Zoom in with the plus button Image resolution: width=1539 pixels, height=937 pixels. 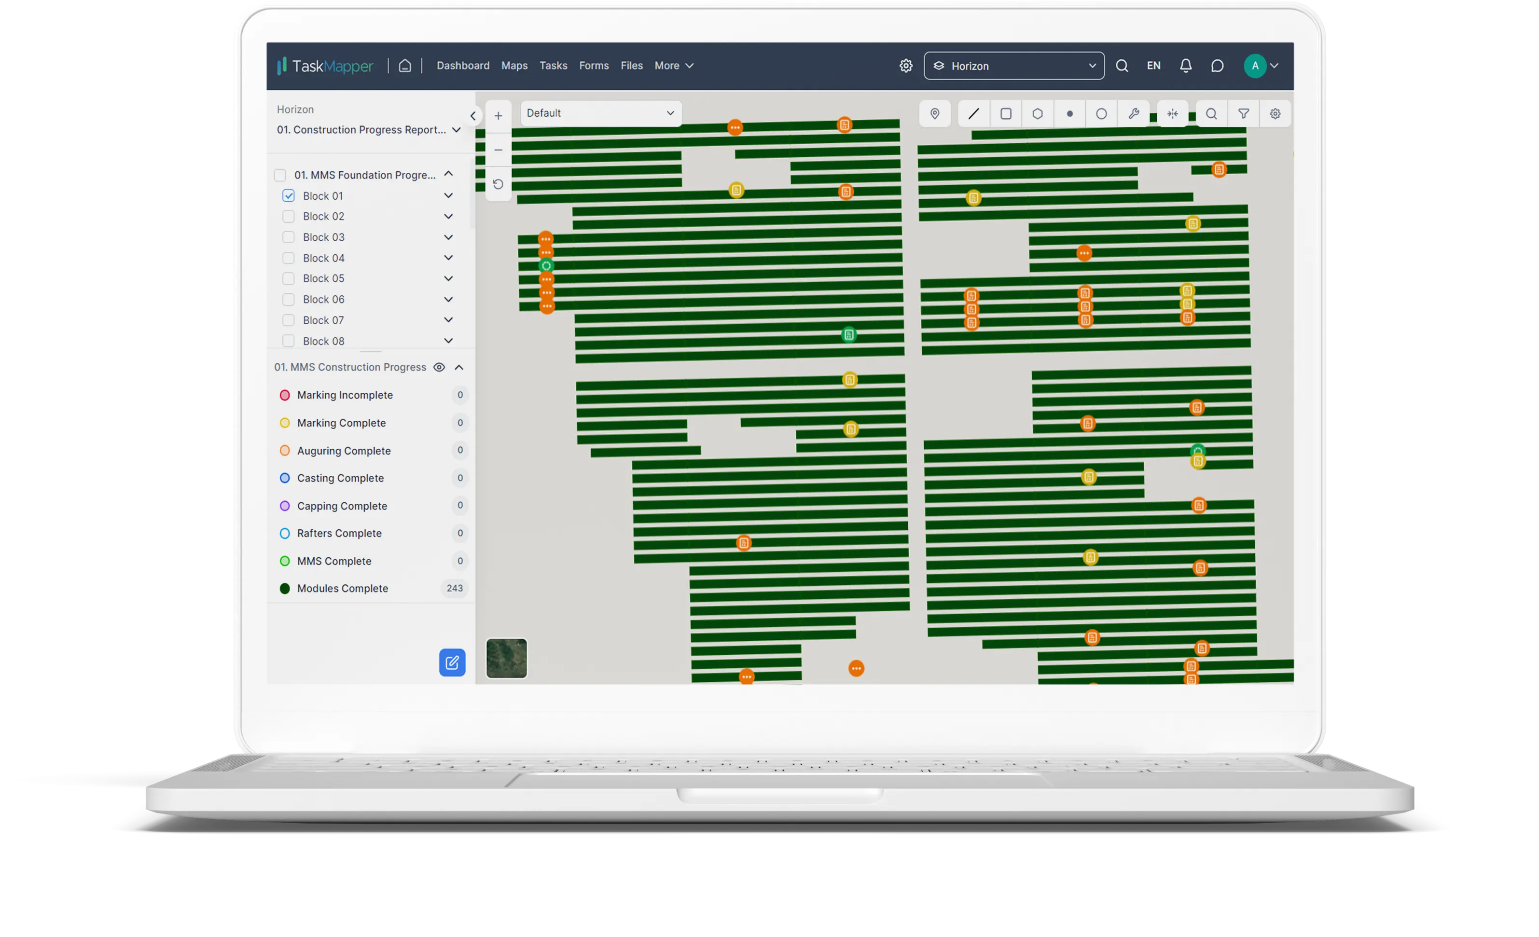(499, 116)
